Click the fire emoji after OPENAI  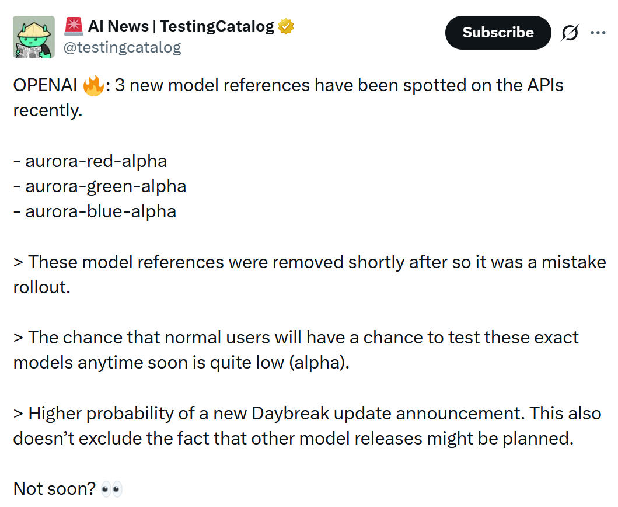pyautogui.click(x=93, y=86)
